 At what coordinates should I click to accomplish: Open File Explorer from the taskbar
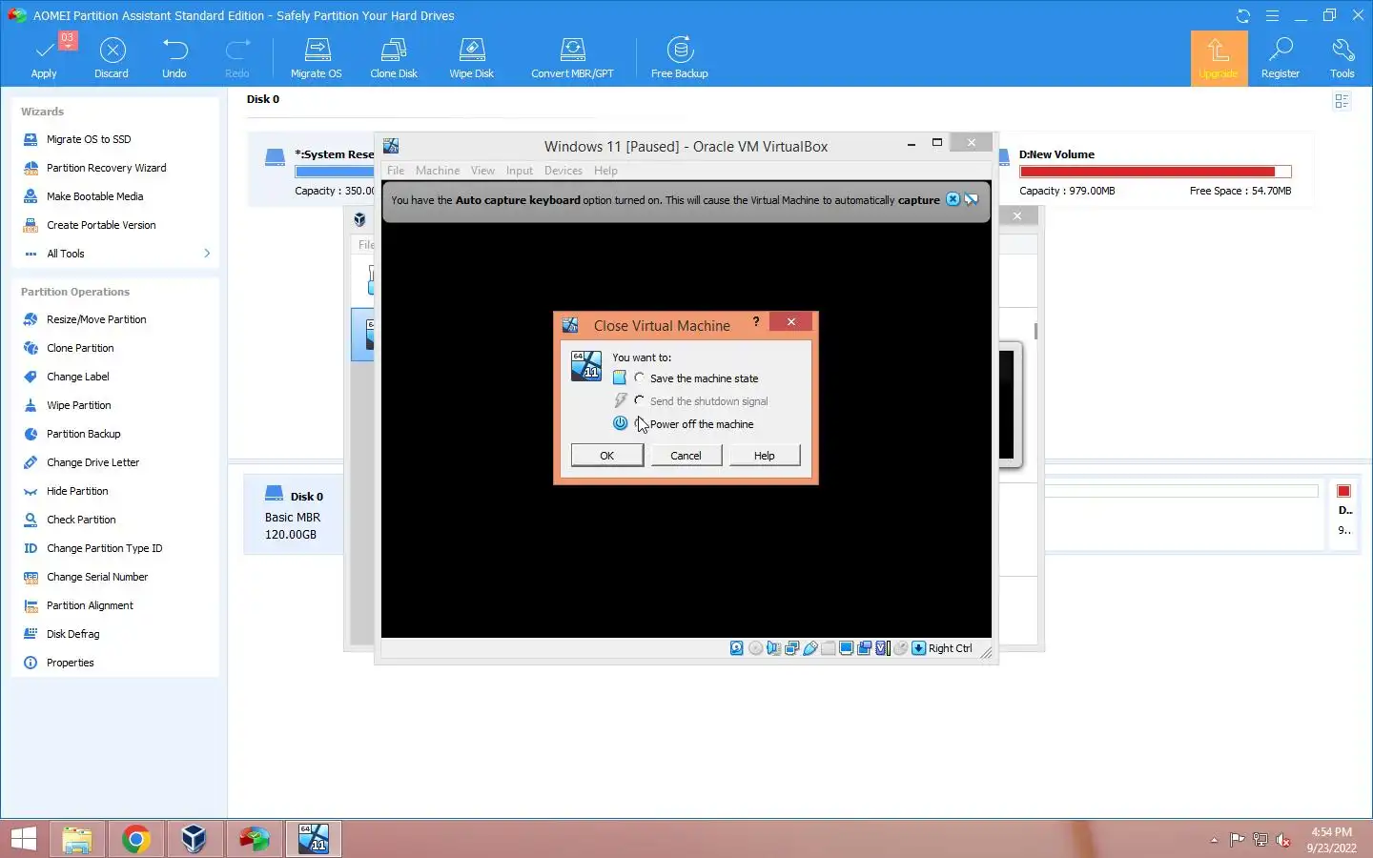[77, 839]
